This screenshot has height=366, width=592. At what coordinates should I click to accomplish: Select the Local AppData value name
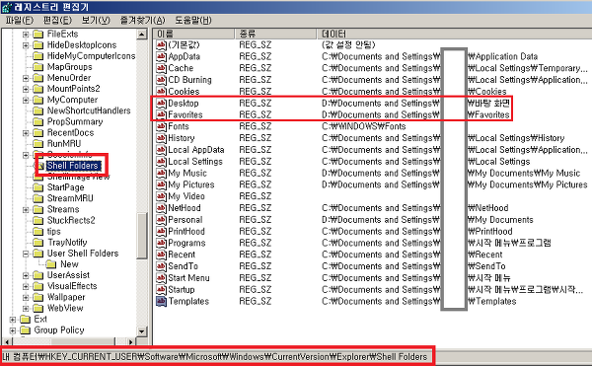click(196, 150)
